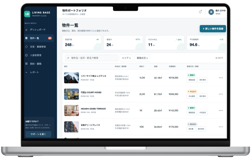Open 募集図面 for リバーサイド青山 レジデンス
Image resolution: width=251 pixels, height=159 pixels.
[x=192, y=80]
